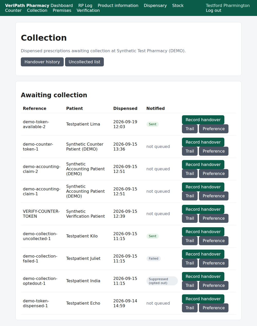Click the Notified column header

pos(155,108)
